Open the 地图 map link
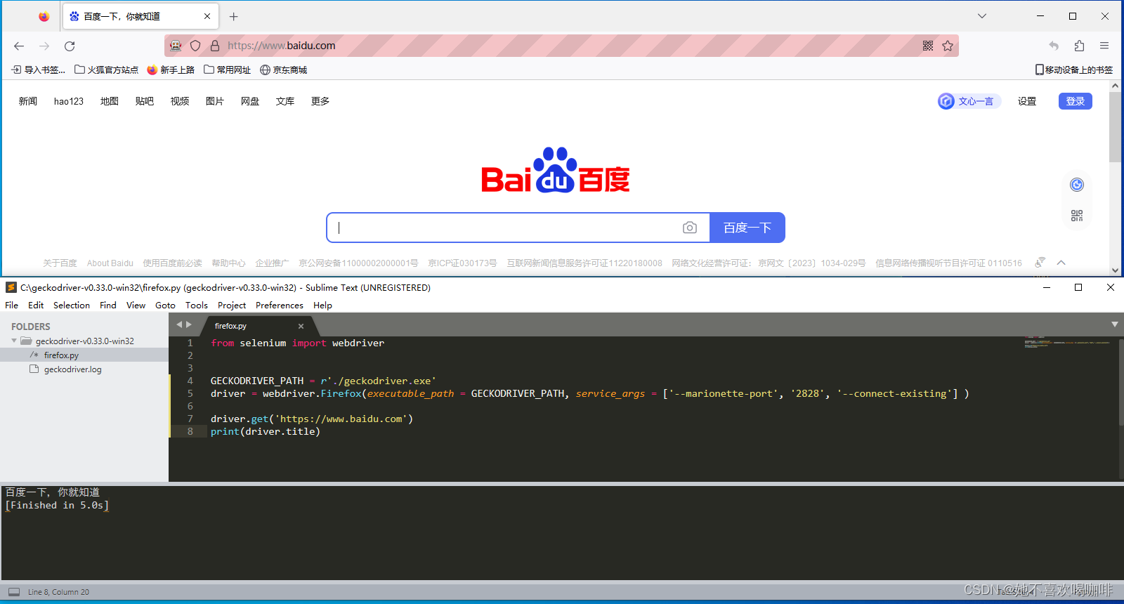Image resolution: width=1124 pixels, height=604 pixels. [110, 101]
